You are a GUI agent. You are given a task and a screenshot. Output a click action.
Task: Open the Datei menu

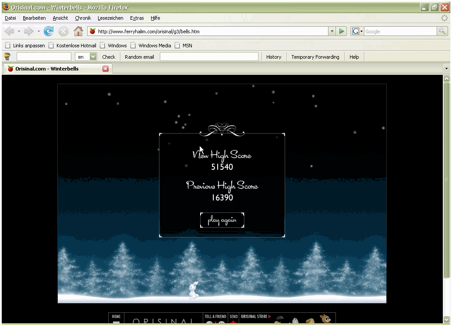click(11, 18)
